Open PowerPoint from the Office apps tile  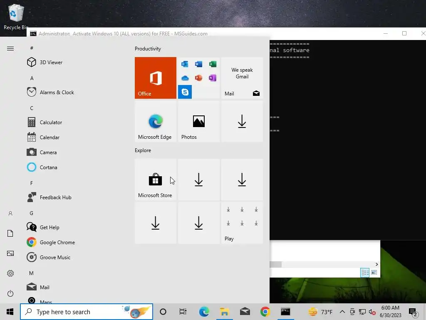[198, 78]
